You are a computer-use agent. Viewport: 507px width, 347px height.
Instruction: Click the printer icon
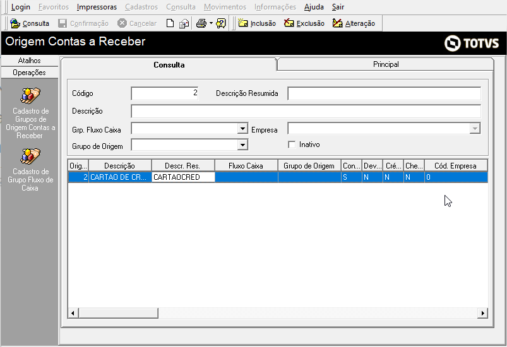click(x=201, y=23)
